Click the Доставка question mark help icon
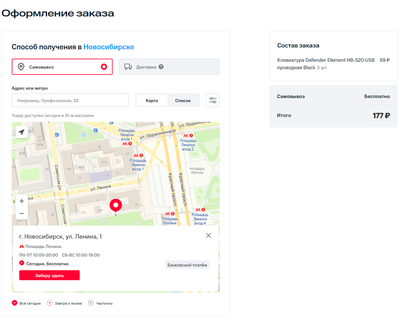Viewport: 418px width, 318px height. [x=161, y=67]
